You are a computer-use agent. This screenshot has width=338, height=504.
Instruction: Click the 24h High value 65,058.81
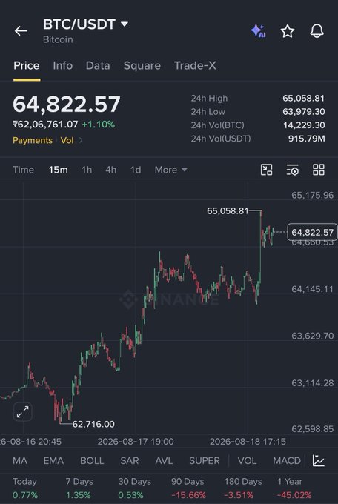click(304, 99)
